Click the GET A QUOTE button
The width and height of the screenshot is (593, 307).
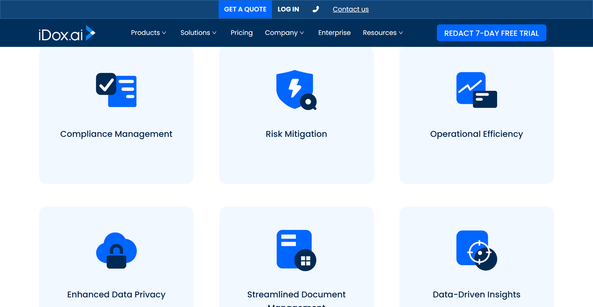coord(246,9)
